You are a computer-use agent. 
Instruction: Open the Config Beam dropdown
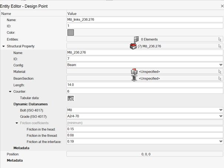(221, 65)
